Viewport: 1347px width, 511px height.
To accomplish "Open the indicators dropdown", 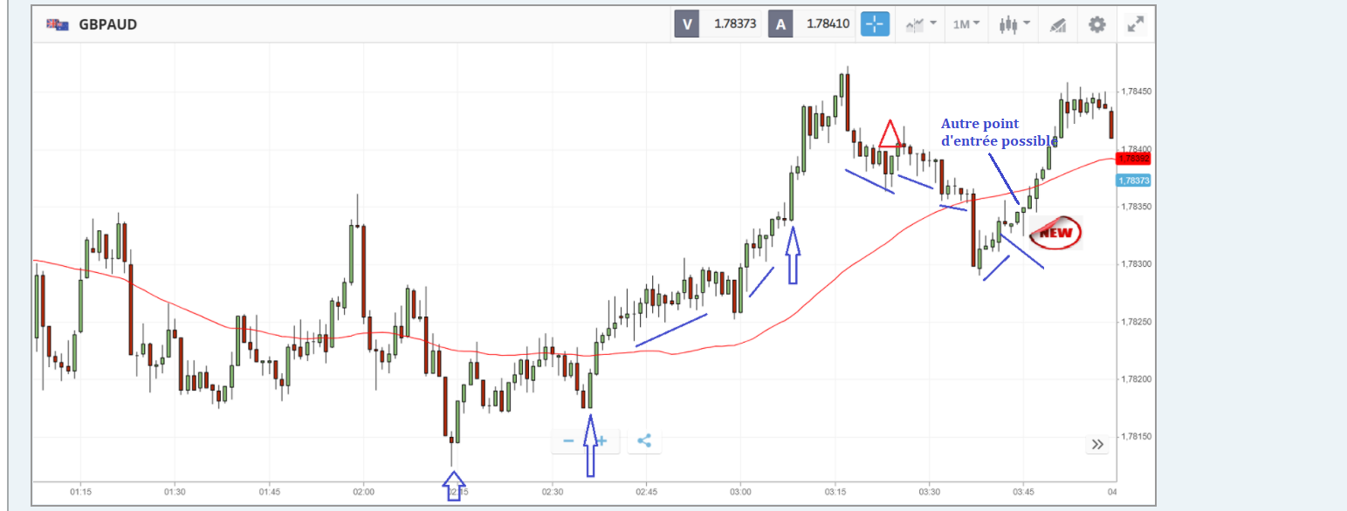I will (921, 24).
